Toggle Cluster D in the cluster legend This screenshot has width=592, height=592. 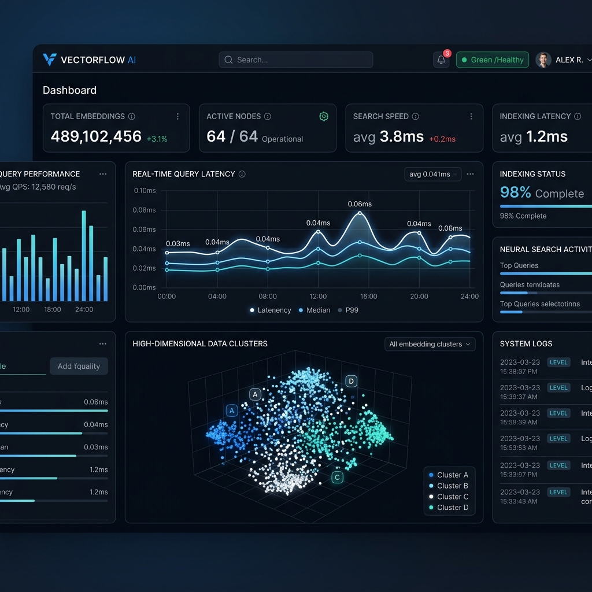point(449,508)
